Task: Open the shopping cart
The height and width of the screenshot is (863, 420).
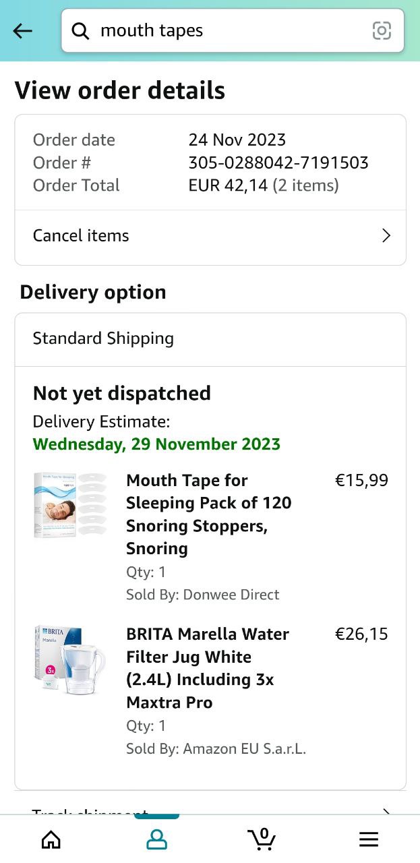Action: click(x=262, y=839)
